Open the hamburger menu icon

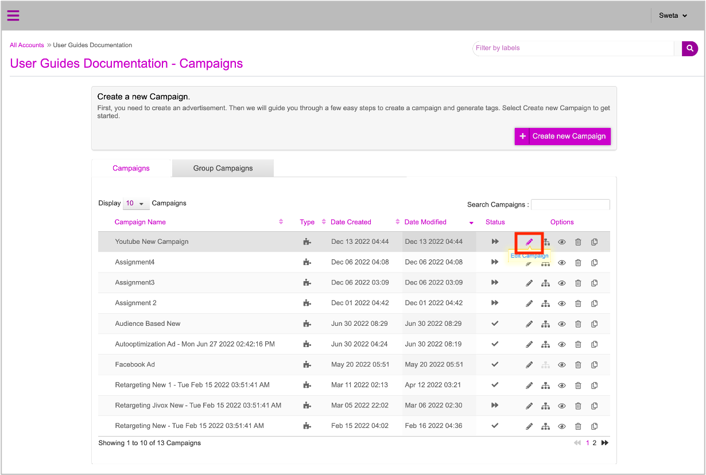13,15
